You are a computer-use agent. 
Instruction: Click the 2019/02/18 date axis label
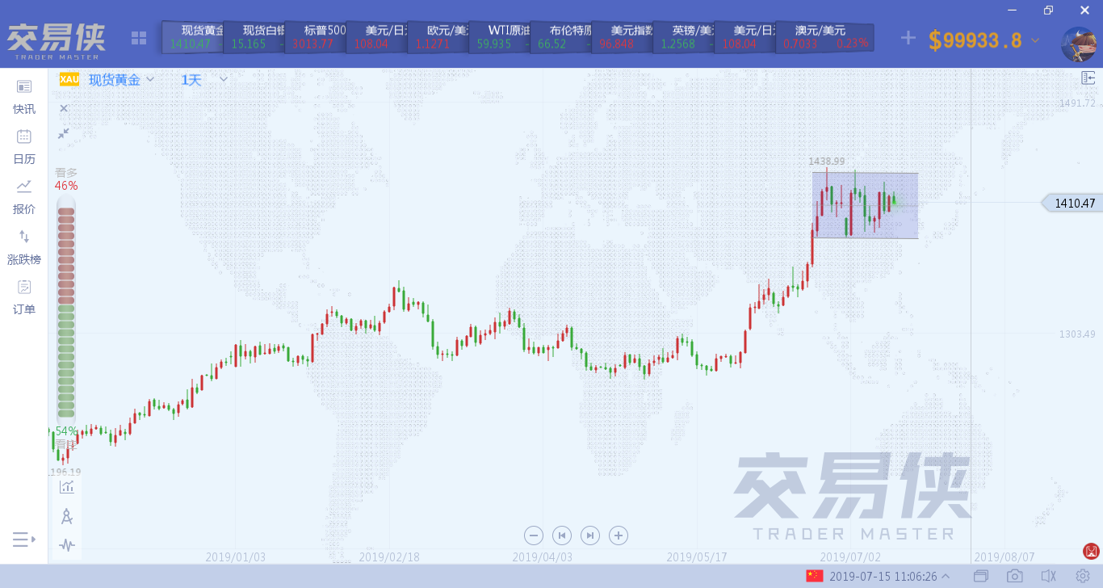tap(389, 557)
